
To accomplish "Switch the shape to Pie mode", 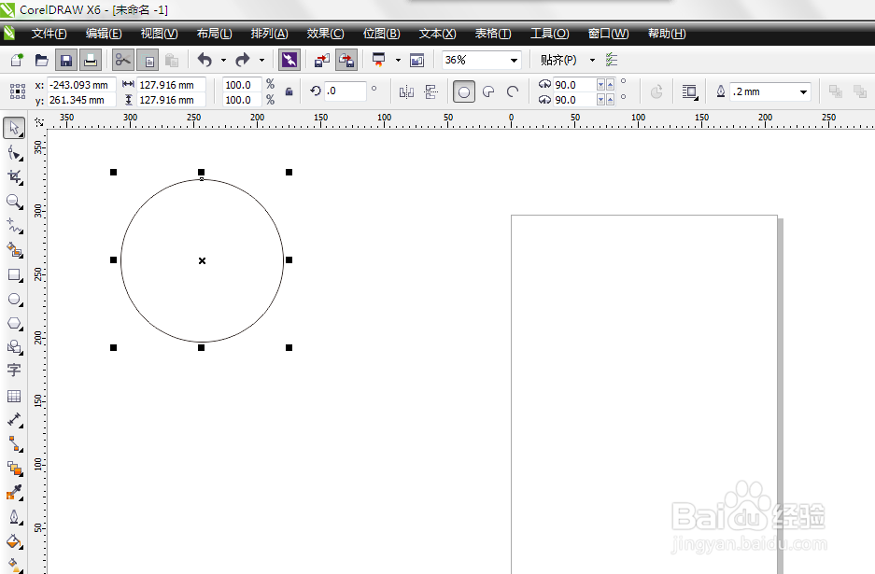I will click(x=488, y=91).
